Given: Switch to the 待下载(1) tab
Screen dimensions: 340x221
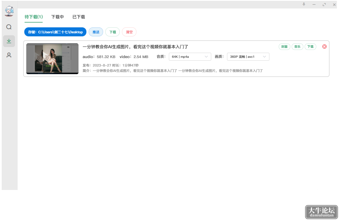Looking at the screenshot, I should coord(34,17).
